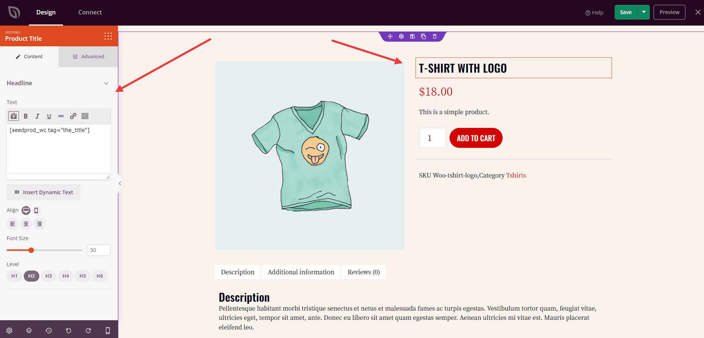Toggle bold formatting in the text editor
704x338 pixels.
tap(25, 116)
